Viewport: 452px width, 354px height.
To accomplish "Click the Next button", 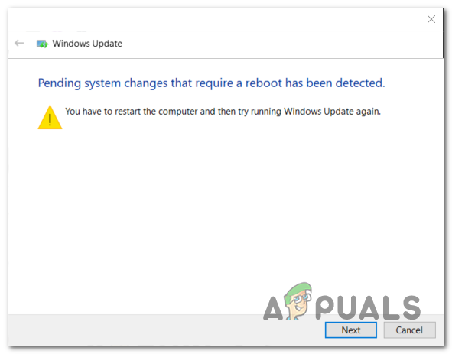I will (350, 330).
